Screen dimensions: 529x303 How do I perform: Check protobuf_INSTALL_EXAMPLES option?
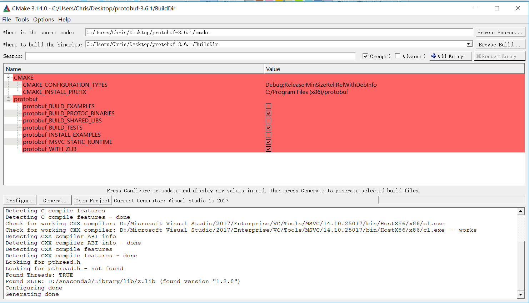(268, 135)
